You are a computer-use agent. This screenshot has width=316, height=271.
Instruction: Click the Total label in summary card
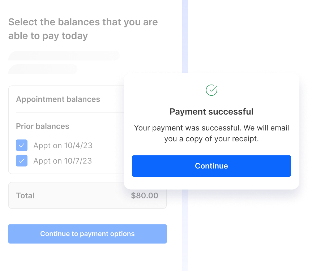click(x=25, y=195)
